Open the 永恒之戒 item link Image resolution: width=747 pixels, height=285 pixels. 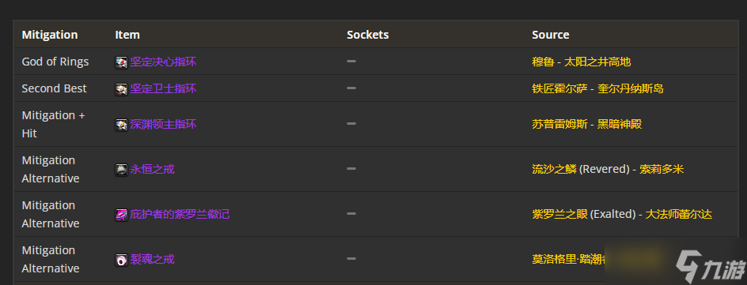click(x=153, y=169)
